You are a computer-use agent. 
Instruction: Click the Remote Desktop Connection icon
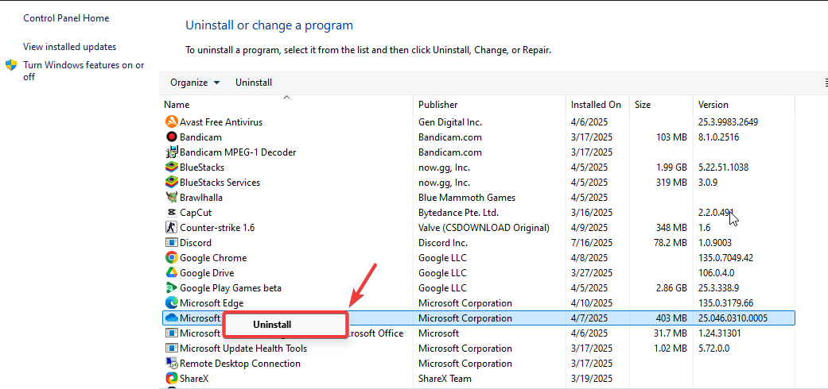point(171,364)
